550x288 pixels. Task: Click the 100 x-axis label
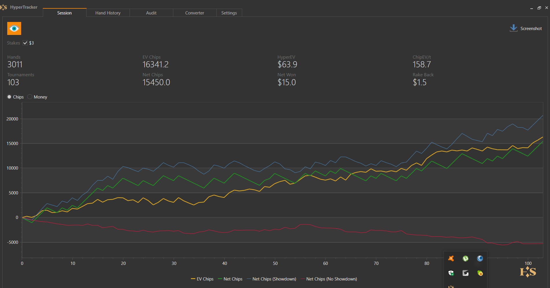click(528, 263)
